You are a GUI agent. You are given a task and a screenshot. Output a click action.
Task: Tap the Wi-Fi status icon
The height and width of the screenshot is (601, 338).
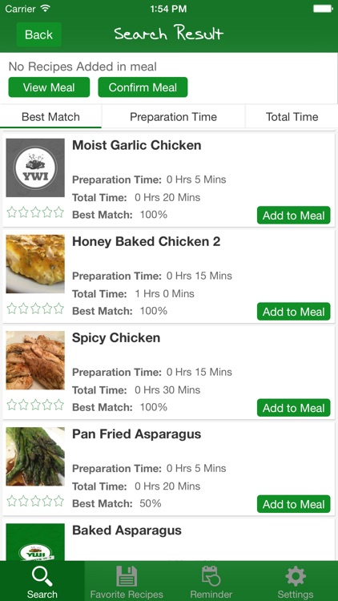45,9
